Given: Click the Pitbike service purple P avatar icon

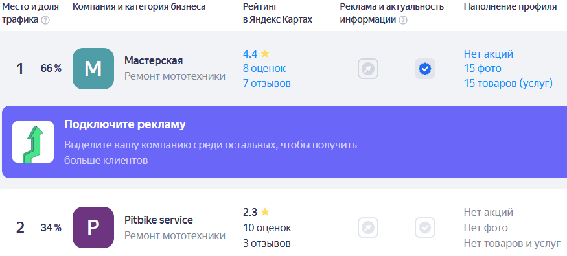Looking at the screenshot, I should pos(93,227).
